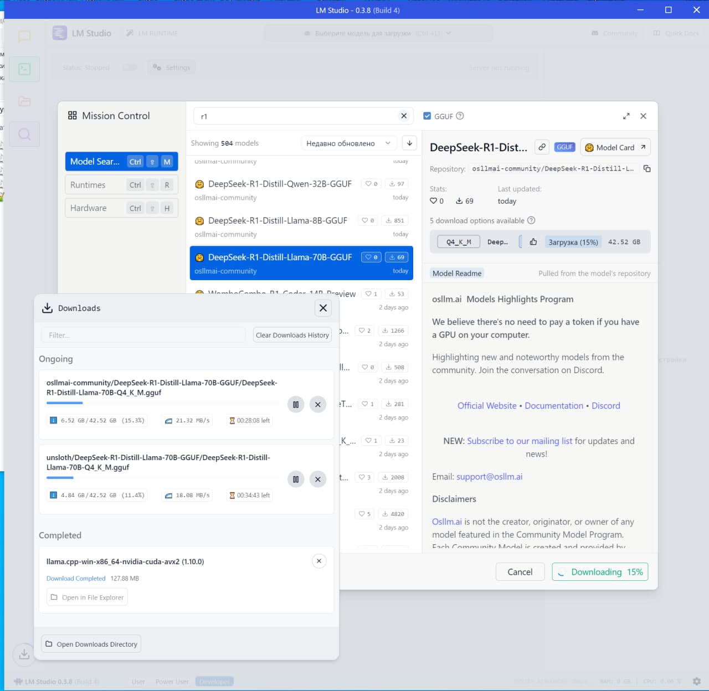Click Open in File Explorer
The image size is (709, 691).
(88, 597)
